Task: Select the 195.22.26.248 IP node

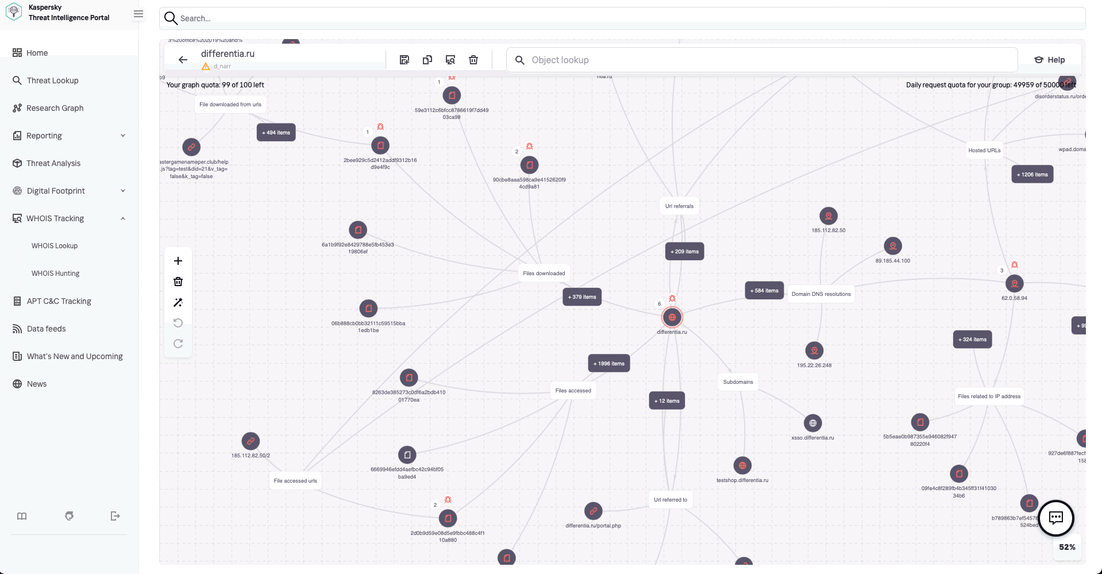Action: click(814, 350)
